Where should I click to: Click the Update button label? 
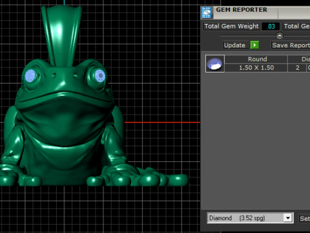coord(234,45)
